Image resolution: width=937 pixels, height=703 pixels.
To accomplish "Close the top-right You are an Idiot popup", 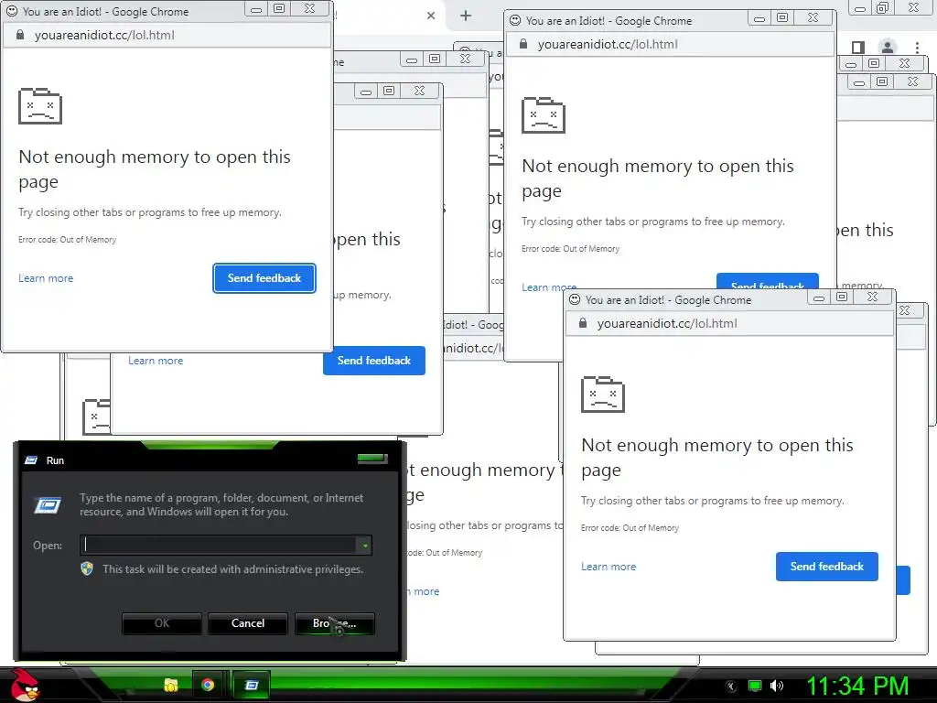I will pos(813,17).
